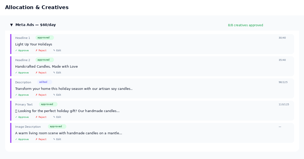Click the 'Description' label

click(23, 82)
